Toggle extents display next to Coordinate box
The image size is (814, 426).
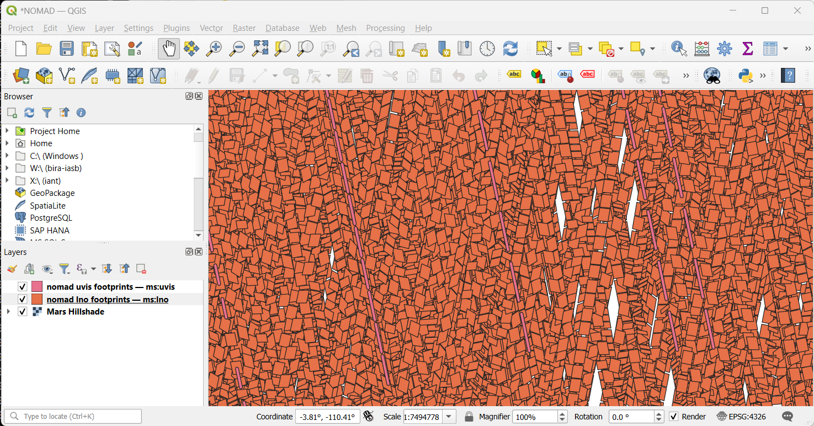coord(369,417)
